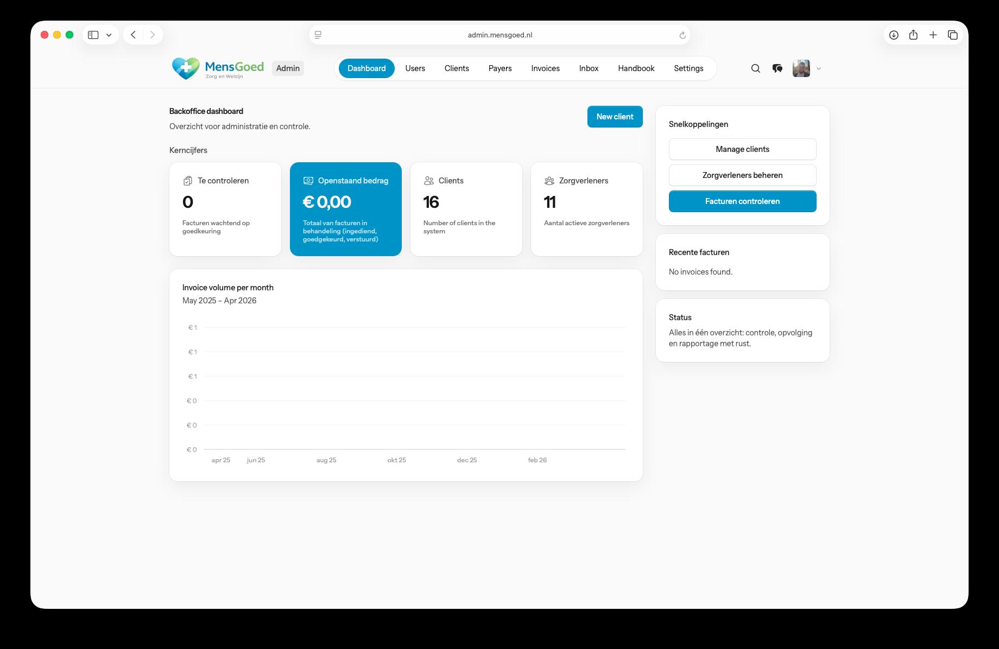Click the New client button

615,117
